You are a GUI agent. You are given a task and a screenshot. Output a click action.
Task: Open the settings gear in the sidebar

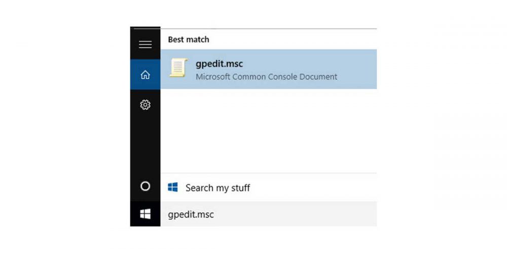pyautogui.click(x=145, y=105)
